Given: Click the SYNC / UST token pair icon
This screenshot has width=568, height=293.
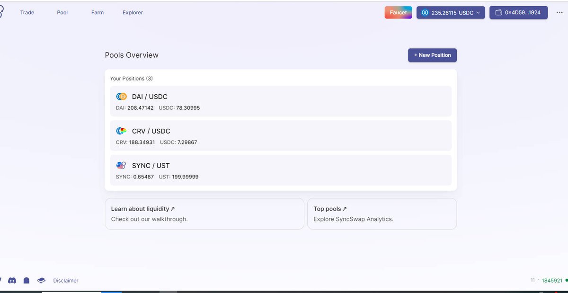Looking at the screenshot, I should [x=122, y=166].
